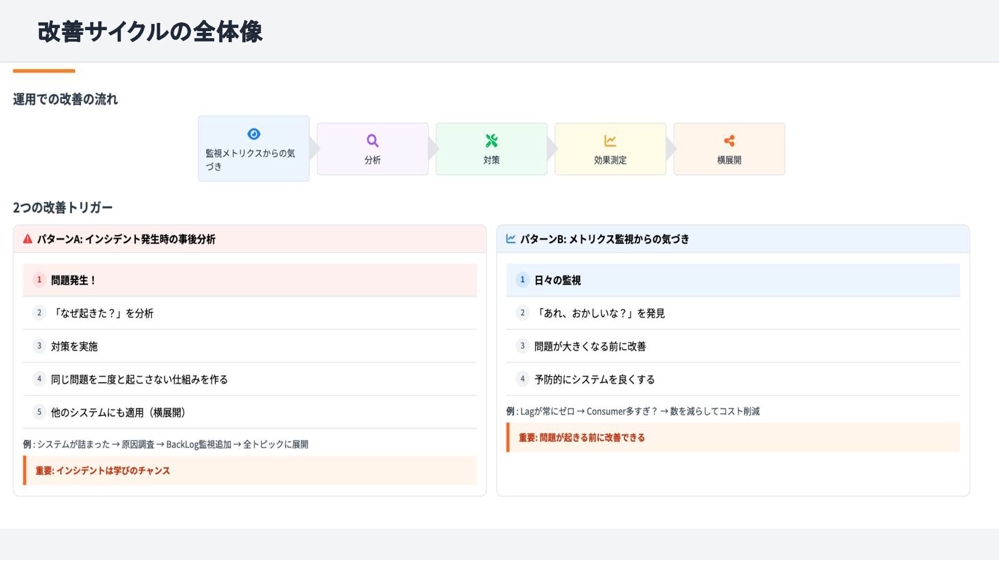
Task: Click the blue eye monitoring icon
Action: [253, 134]
